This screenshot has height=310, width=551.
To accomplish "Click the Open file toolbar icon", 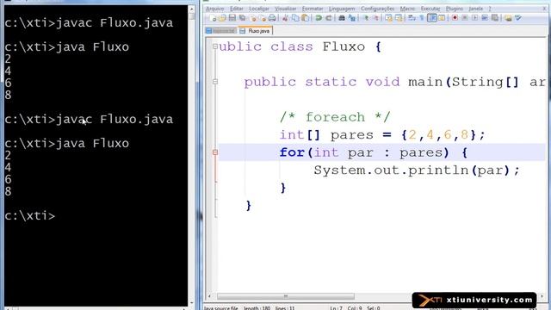I will pos(222,18).
